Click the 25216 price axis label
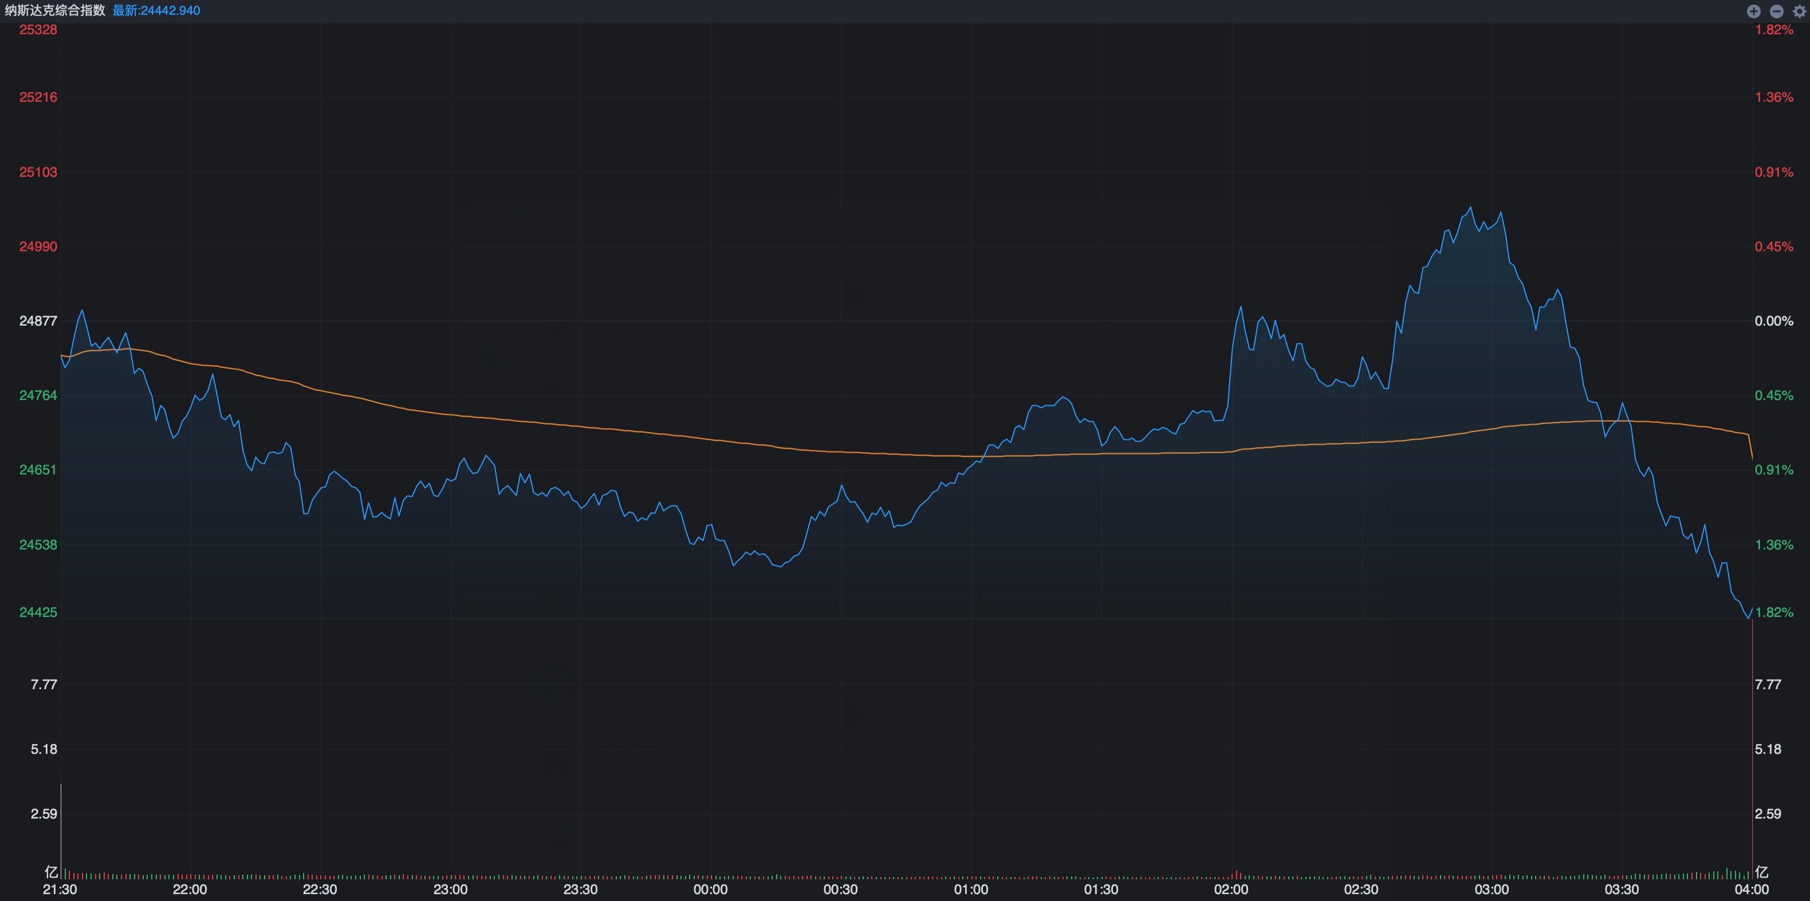The image size is (1810, 901). point(38,97)
